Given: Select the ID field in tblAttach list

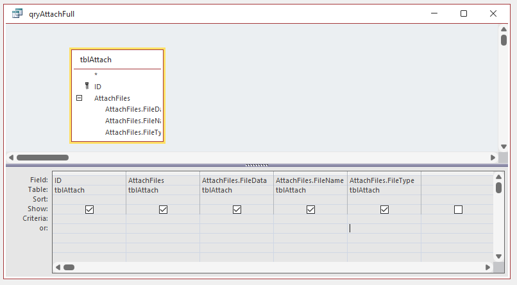Looking at the screenshot, I should tap(117, 87).
